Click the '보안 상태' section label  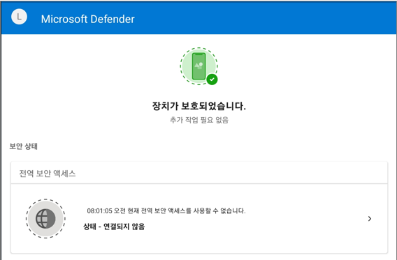24,146
